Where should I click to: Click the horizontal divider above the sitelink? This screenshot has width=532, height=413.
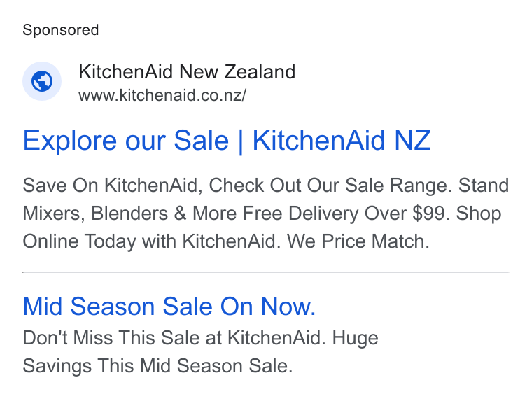(266, 272)
